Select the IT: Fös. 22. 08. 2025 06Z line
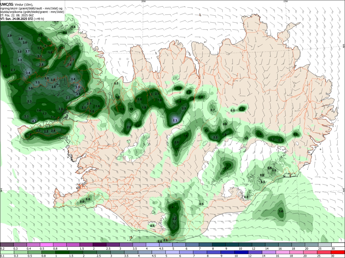Image resolution: width=345 pixels, height=258 pixels. point(17,15)
